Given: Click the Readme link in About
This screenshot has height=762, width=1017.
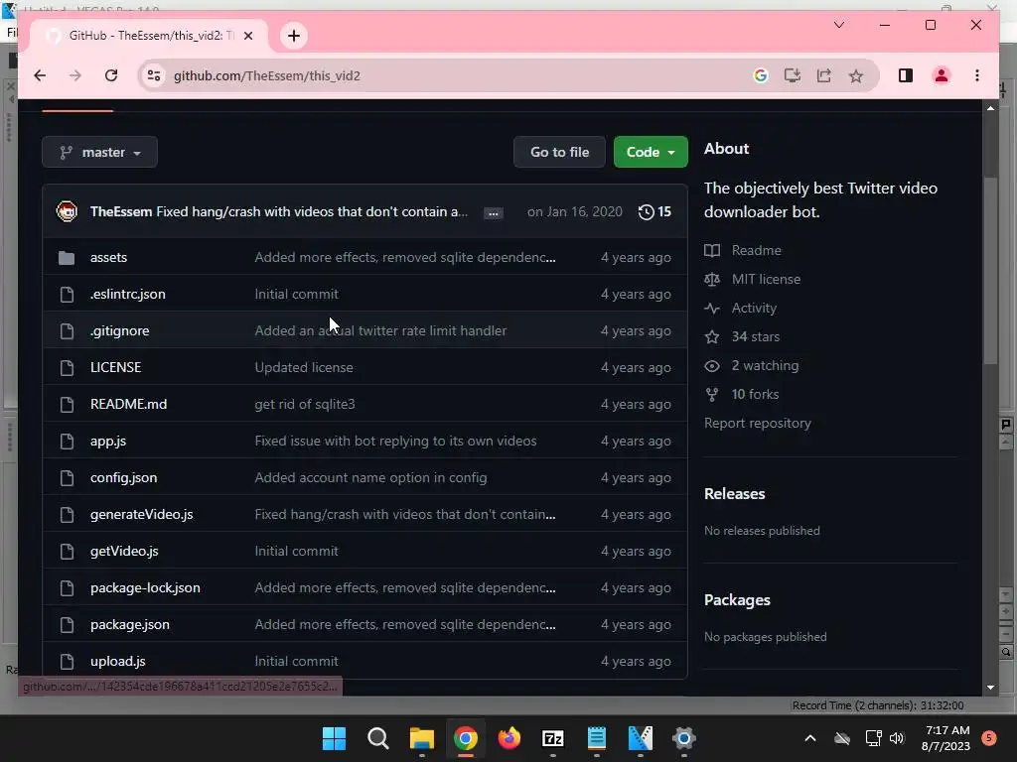Looking at the screenshot, I should pos(743,250).
